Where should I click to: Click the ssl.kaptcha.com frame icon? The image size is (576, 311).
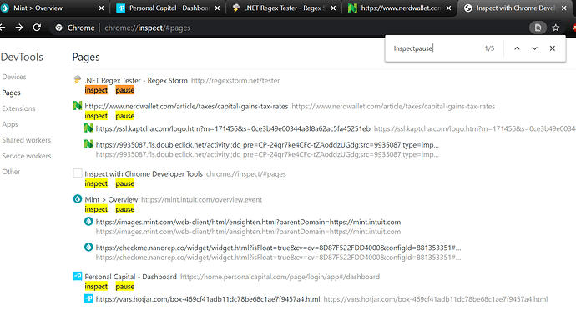click(88, 128)
